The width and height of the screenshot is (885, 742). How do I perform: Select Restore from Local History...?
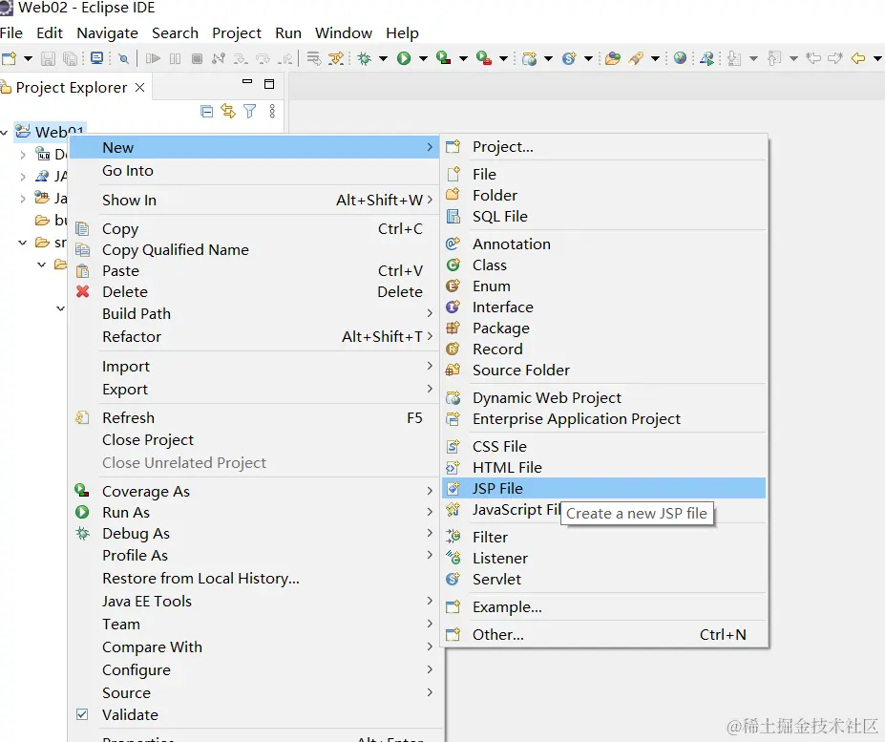pos(255,579)
